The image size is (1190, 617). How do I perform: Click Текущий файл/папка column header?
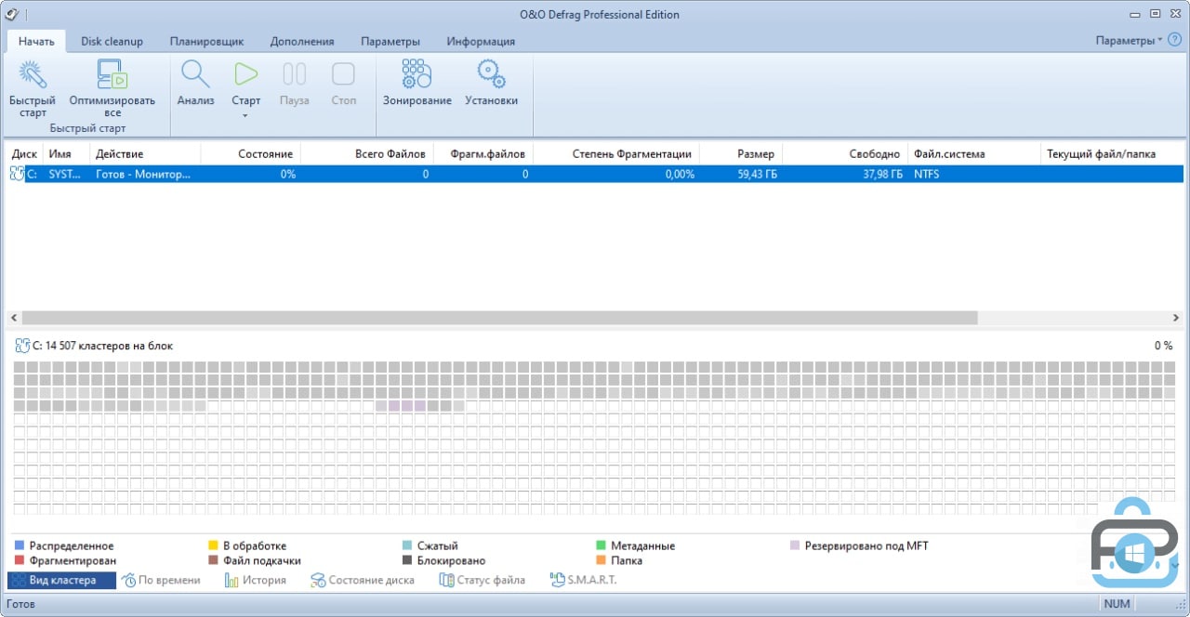click(1112, 153)
